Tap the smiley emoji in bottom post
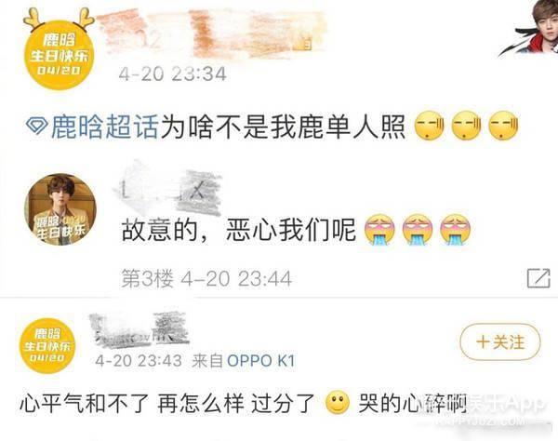Viewport: 558px width, 441px height. [338, 403]
